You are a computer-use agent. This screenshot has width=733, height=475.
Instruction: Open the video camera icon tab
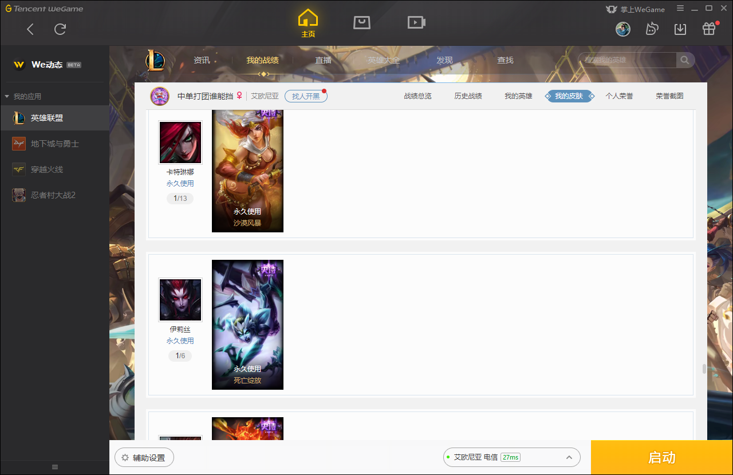416,22
